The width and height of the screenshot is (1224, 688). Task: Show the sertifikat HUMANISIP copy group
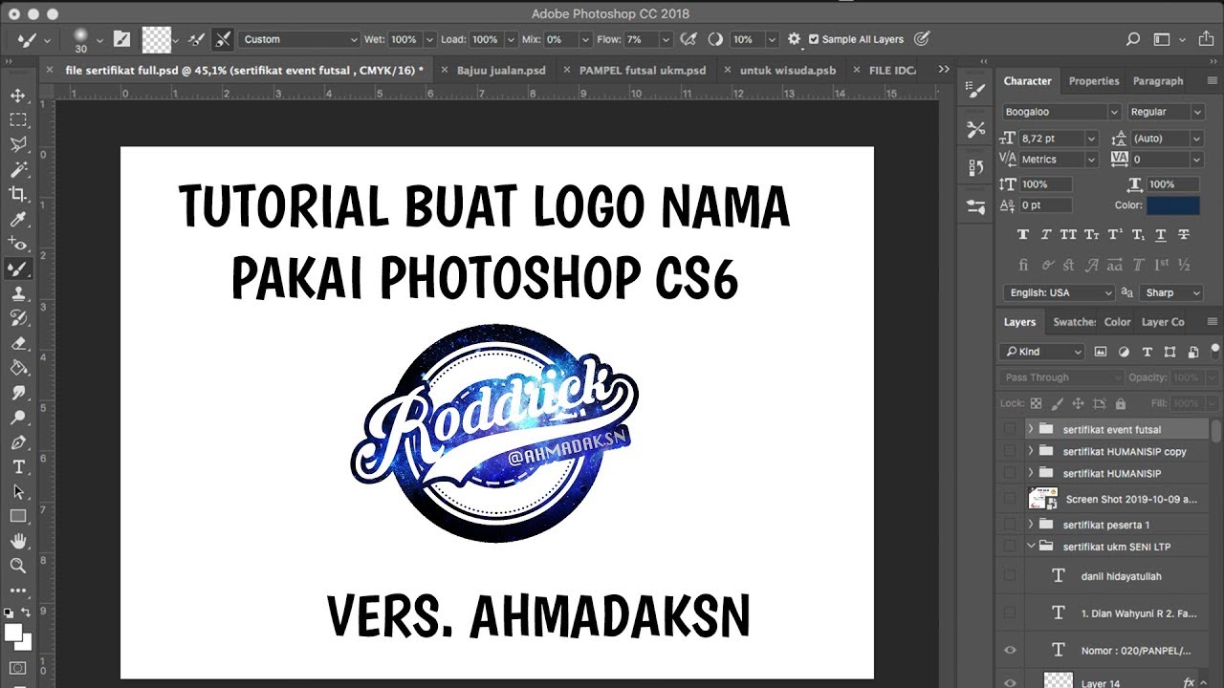click(1010, 451)
